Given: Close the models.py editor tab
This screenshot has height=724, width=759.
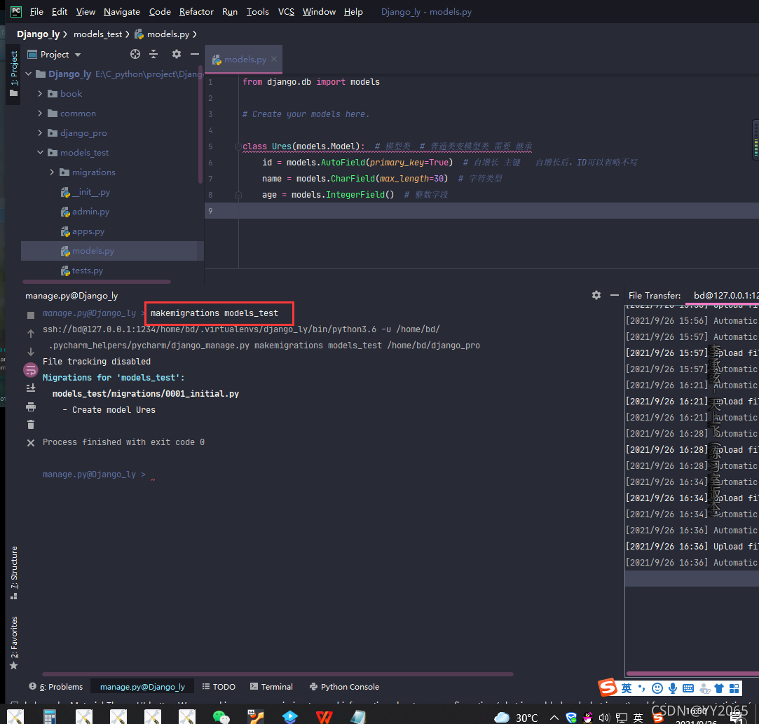Looking at the screenshot, I should 274,59.
